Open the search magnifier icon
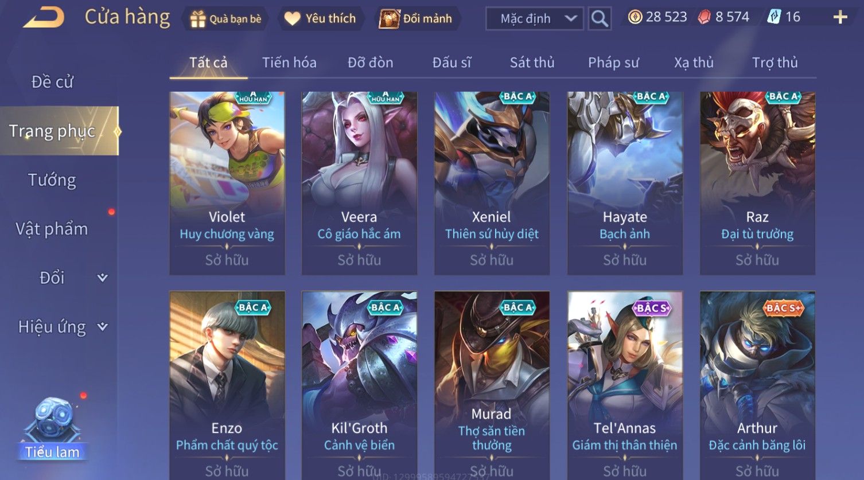This screenshot has height=480, width=864. tap(600, 18)
